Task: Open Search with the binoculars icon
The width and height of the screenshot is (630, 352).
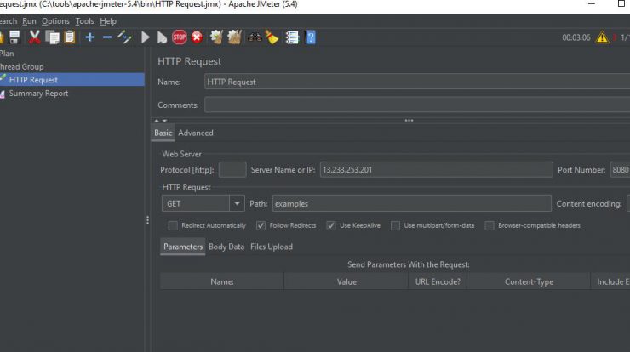Action: (x=255, y=37)
